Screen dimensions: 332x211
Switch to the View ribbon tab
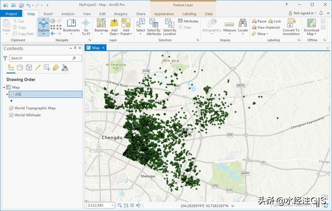tap(87, 14)
